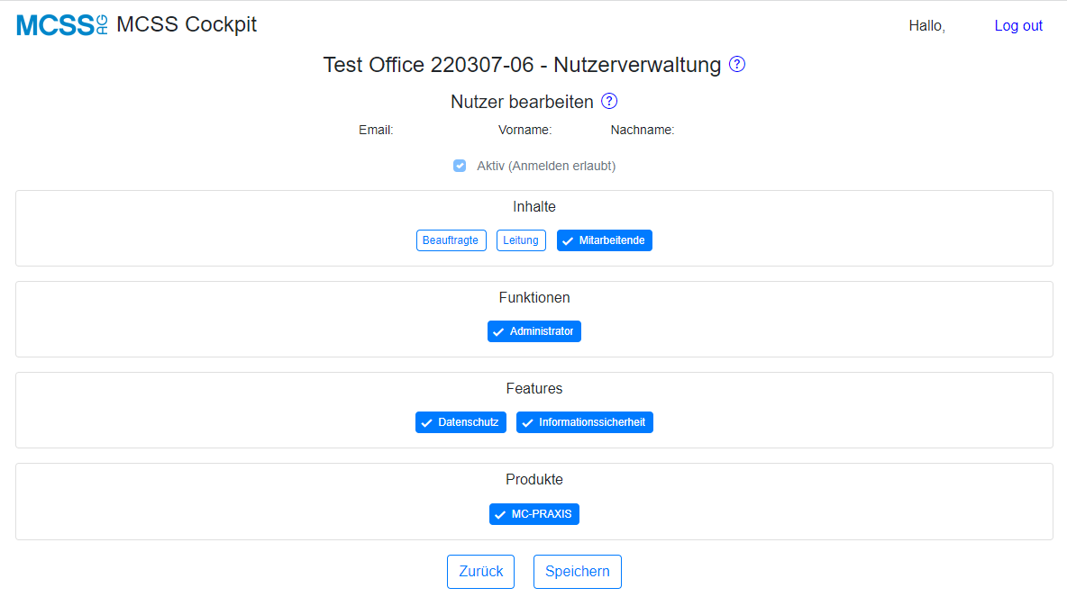The height and width of the screenshot is (597, 1067).
Task: Save changes with Speichern button
Action: click(577, 572)
